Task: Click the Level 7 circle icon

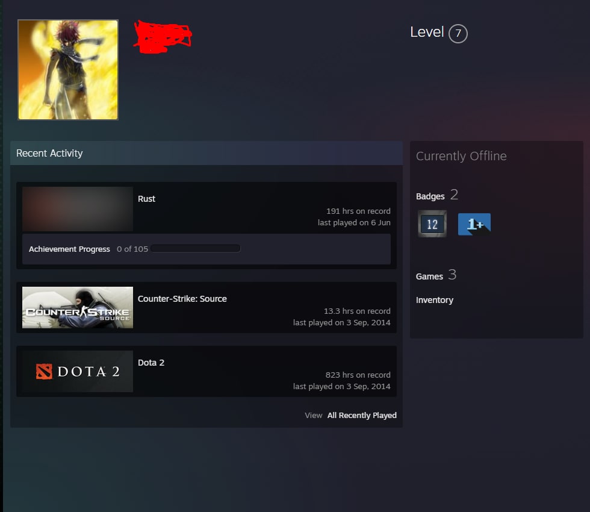Action: (x=458, y=34)
